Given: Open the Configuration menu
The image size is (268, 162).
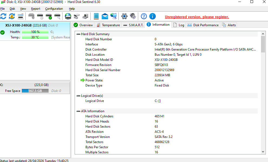Looking at the screenshot, I should click(54, 9).
